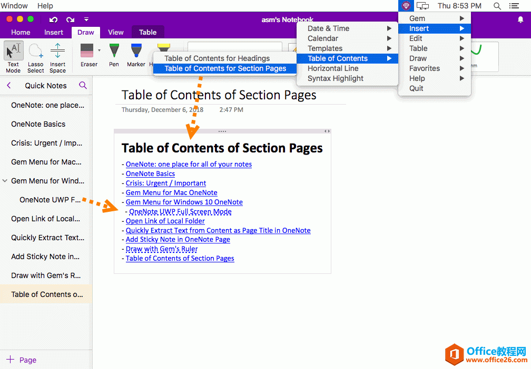Switch to the View ribbon tab
The height and width of the screenshot is (369, 531).
(x=116, y=33)
